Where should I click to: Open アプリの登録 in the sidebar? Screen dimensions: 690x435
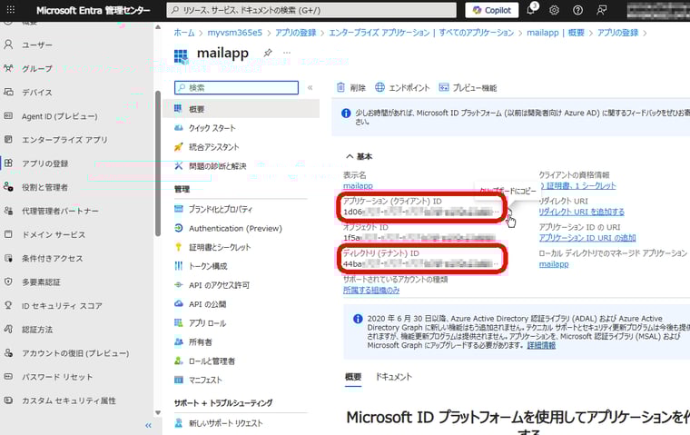point(44,163)
